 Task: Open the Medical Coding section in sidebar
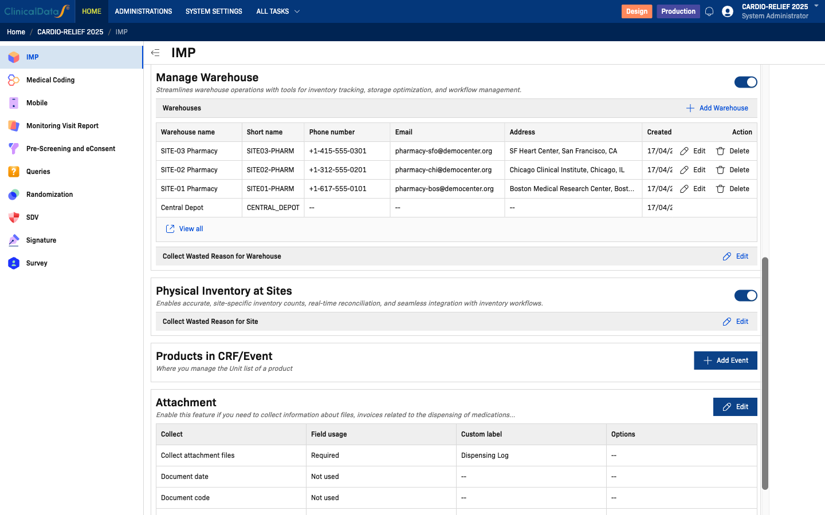(52, 80)
